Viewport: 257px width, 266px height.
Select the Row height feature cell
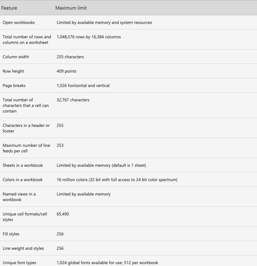click(13, 71)
